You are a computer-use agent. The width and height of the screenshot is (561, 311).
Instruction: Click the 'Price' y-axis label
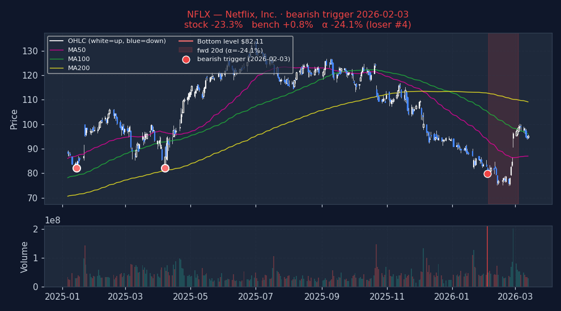[x=14, y=119]
